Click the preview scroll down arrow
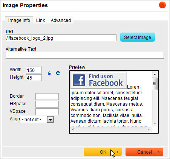This screenshot has width=170, height=159. [155, 123]
